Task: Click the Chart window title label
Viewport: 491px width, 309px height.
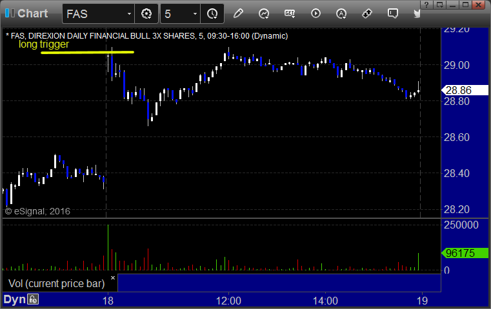Action: pyautogui.click(x=32, y=14)
